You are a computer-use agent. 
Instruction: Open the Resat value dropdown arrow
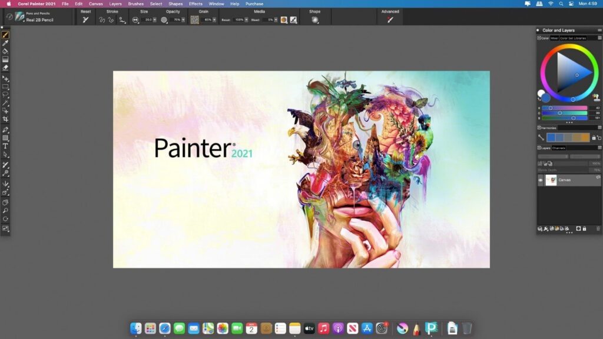click(x=247, y=20)
